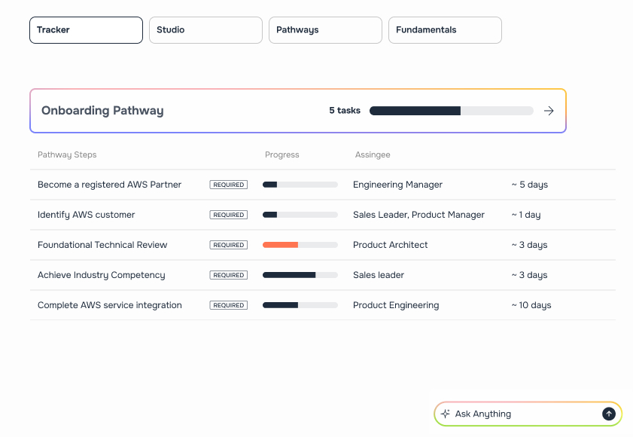Open the Onboarding Pathway heading
633x437 pixels.
click(x=102, y=111)
